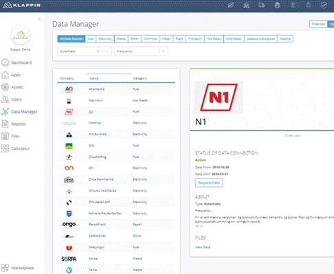
Task: Open the Files section
Action: 5,136
